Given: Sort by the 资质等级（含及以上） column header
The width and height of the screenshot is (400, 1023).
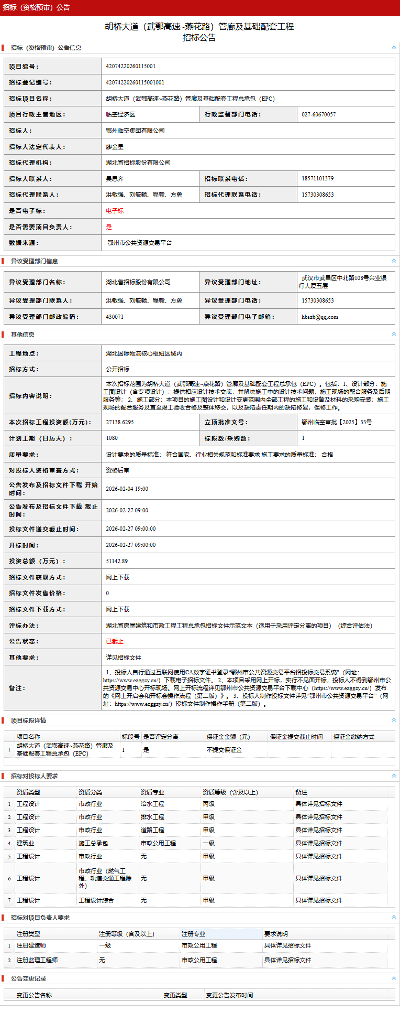Looking at the screenshot, I should coord(230,792).
